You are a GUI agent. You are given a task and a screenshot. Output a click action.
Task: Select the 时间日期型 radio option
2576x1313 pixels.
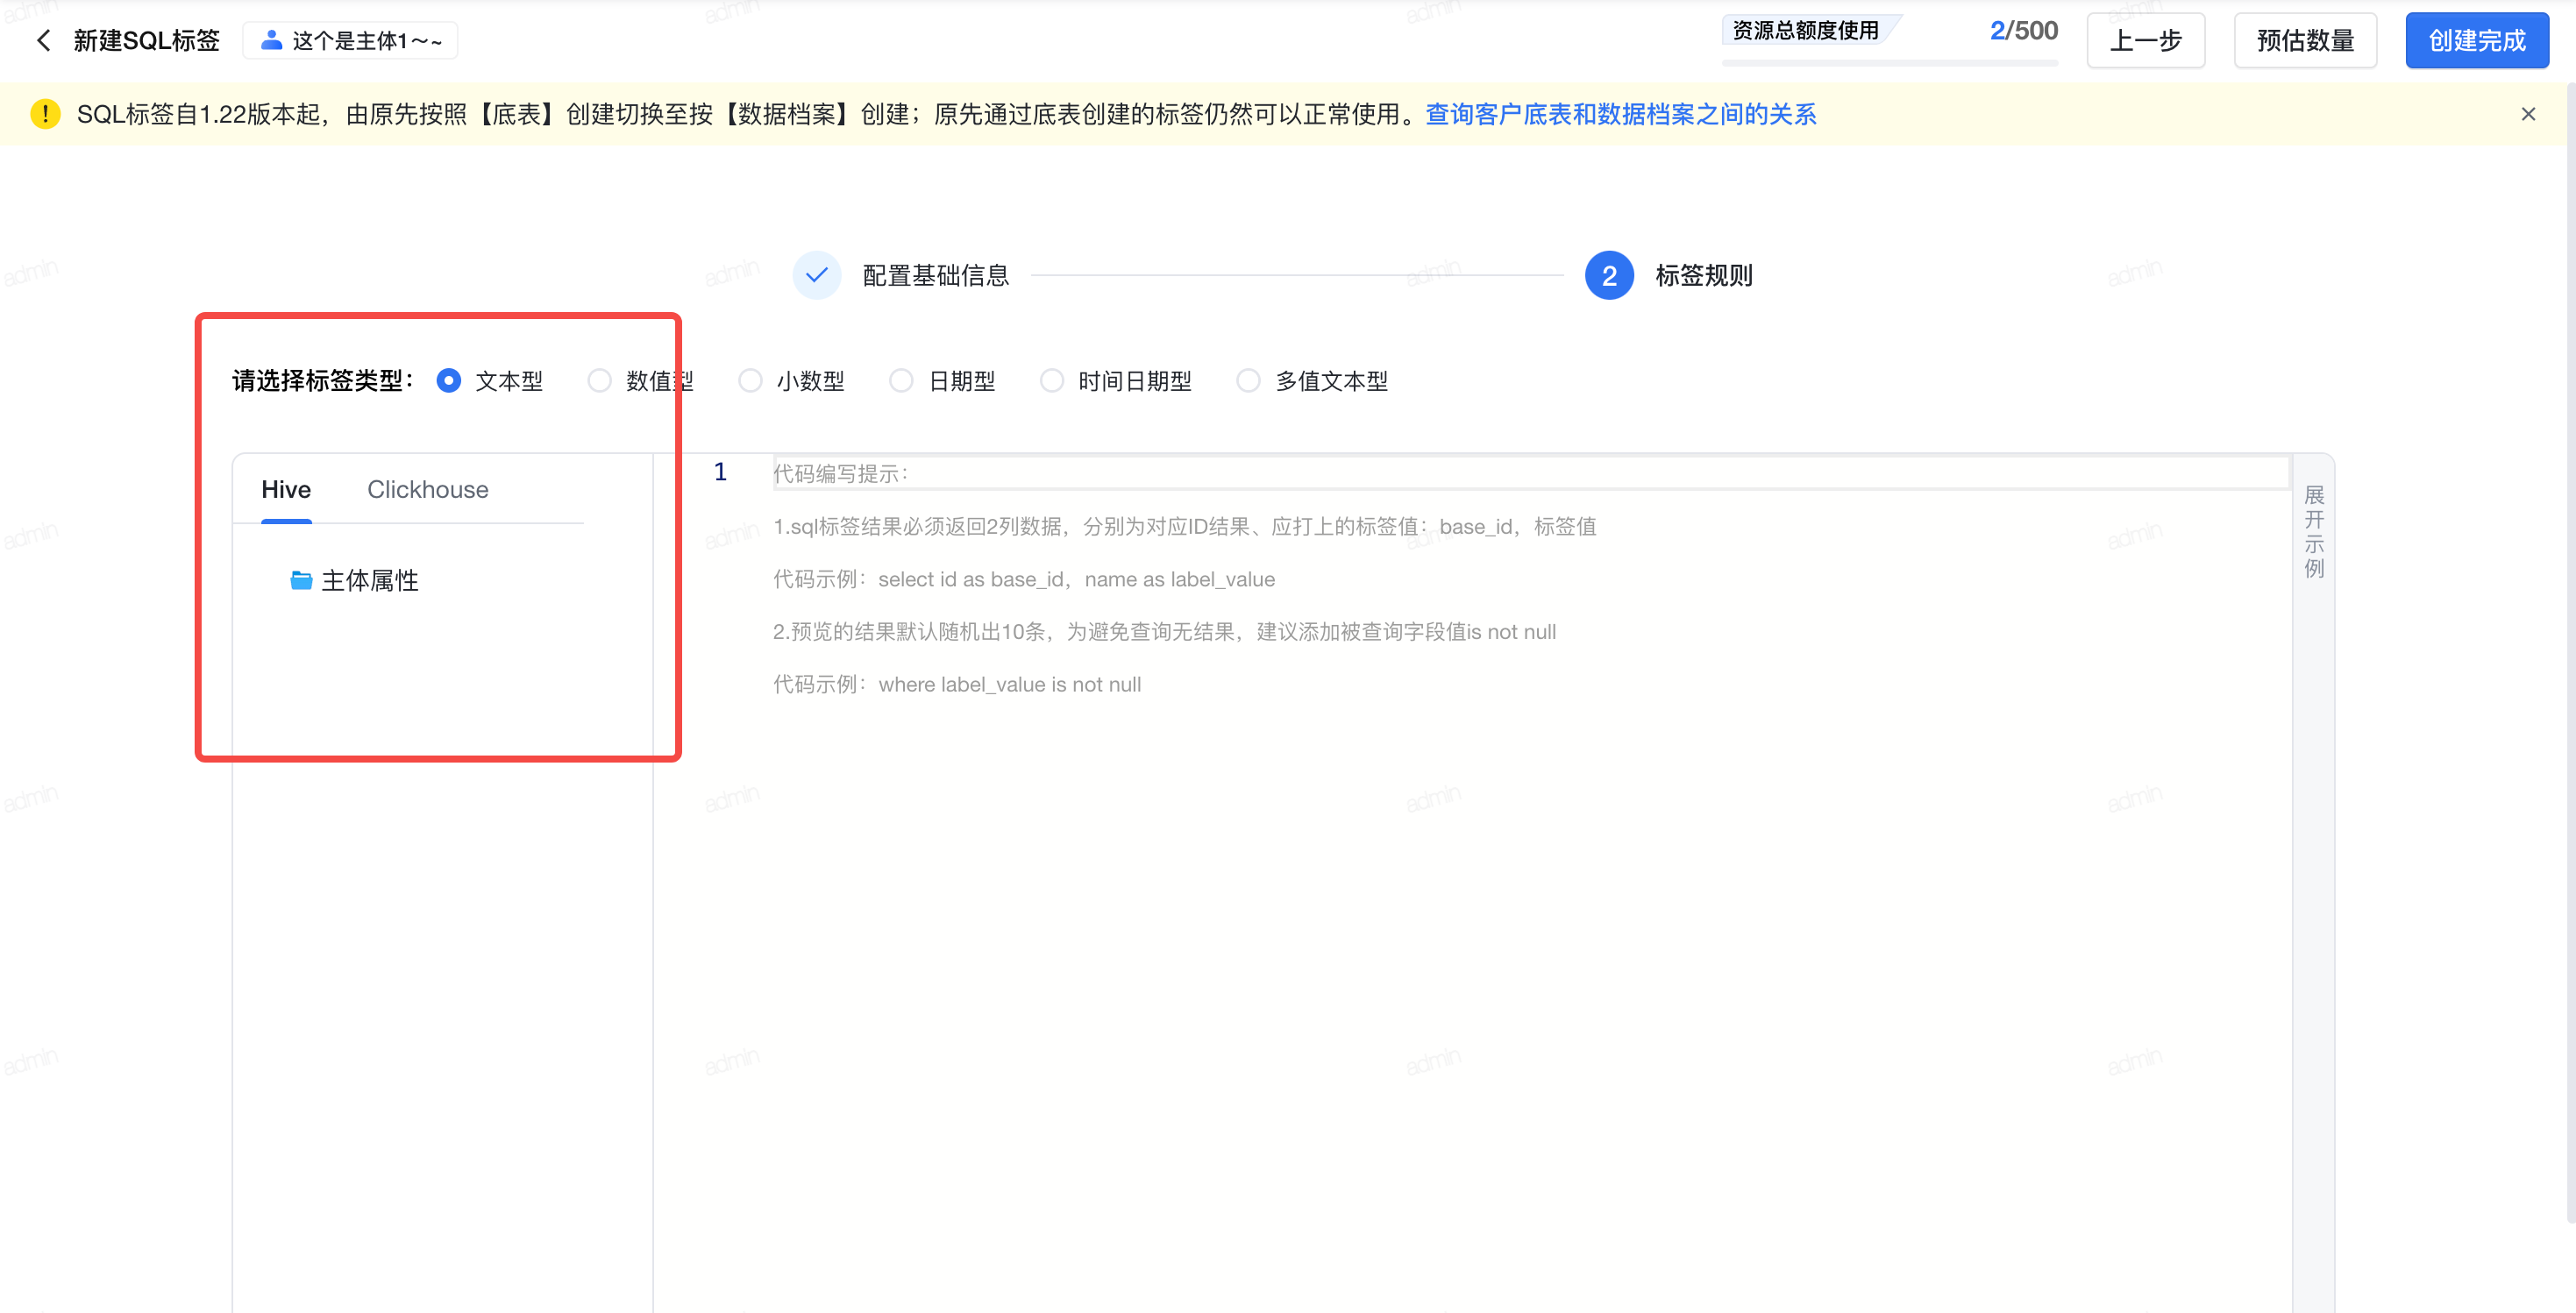(x=1052, y=381)
